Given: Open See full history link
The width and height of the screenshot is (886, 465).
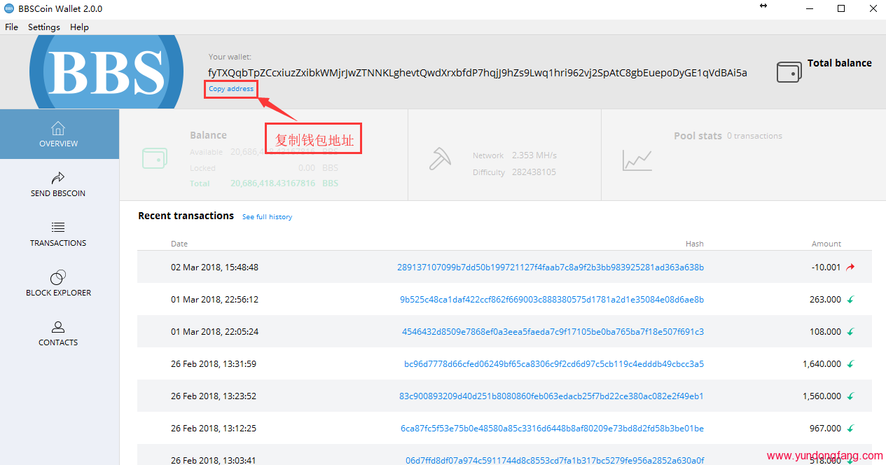Looking at the screenshot, I should [267, 217].
